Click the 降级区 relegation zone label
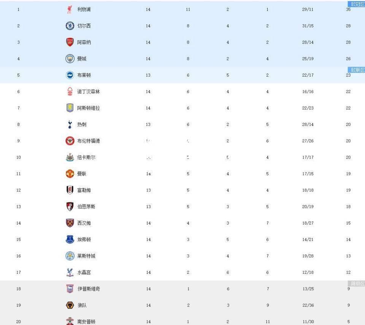Image resolution: width=365 pixels, height=325 pixels. coord(356,283)
